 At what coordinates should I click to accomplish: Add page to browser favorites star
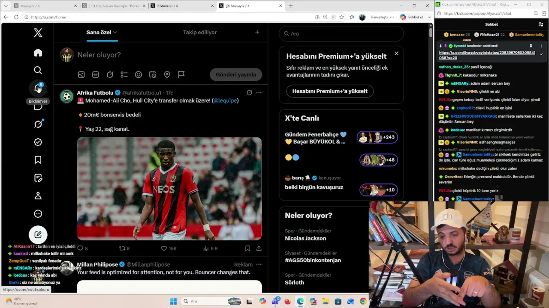click(x=341, y=17)
